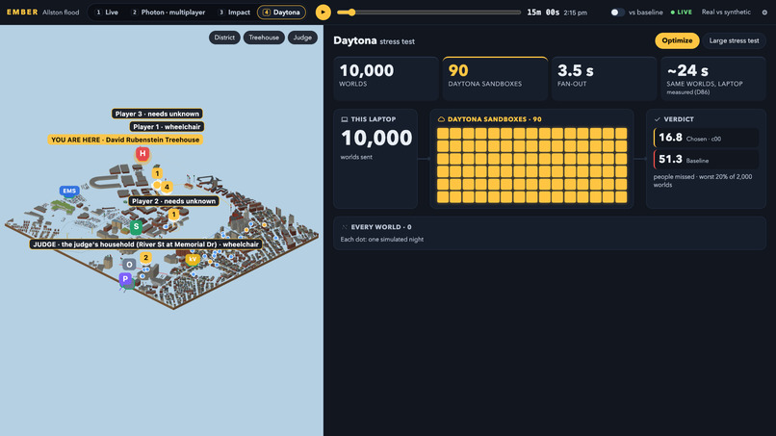Screen dimensions: 776x436
Task: Click the green S marker on map
Action: pos(136,226)
